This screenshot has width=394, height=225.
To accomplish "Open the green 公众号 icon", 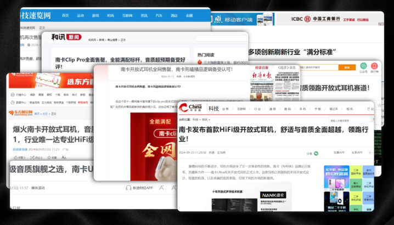I will (363, 66).
